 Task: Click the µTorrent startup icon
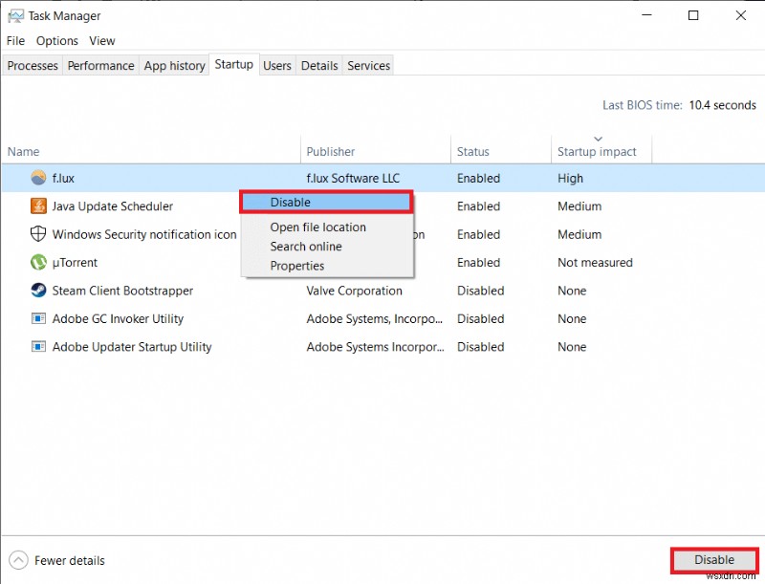pyautogui.click(x=38, y=263)
